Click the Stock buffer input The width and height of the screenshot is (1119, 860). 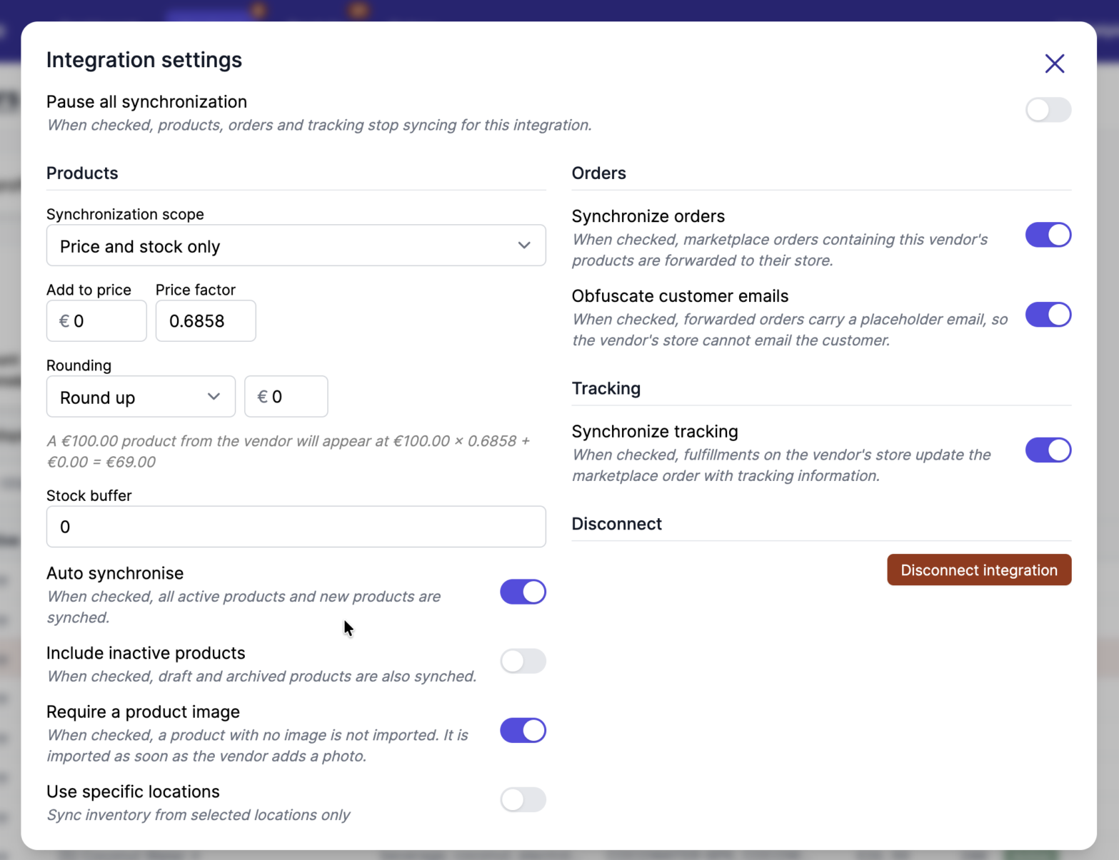[296, 527]
